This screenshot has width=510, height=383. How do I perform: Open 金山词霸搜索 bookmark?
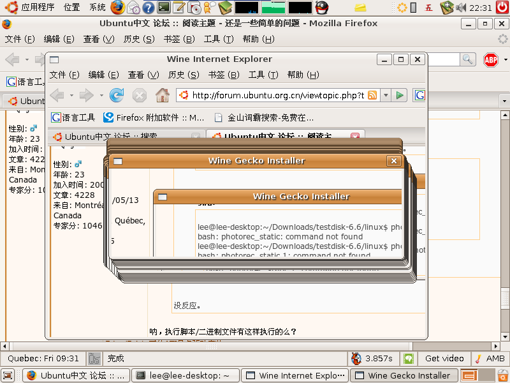[265, 117]
